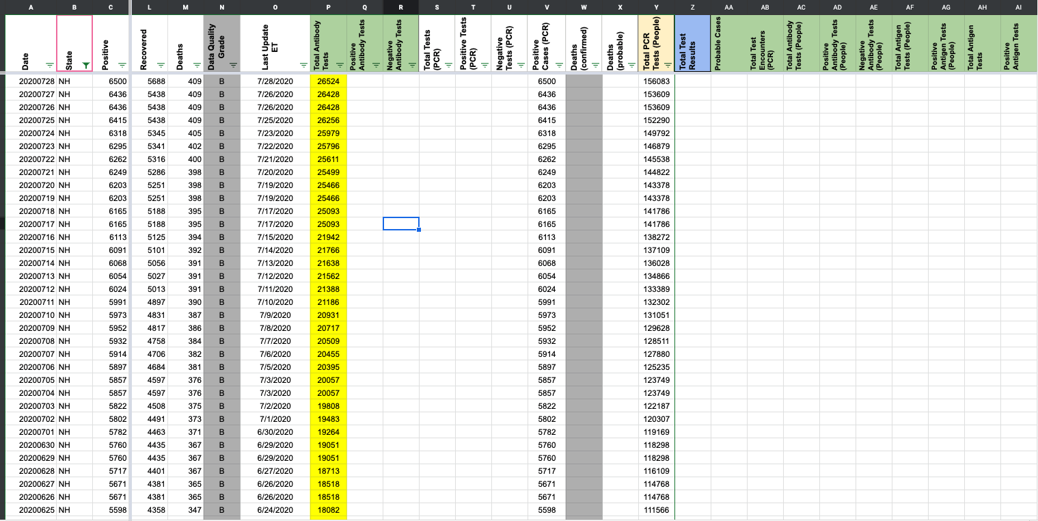Screen dimensions: 1038x521
Task: Select last update cell 6/30/2020
Action: (x=275, y=431)
